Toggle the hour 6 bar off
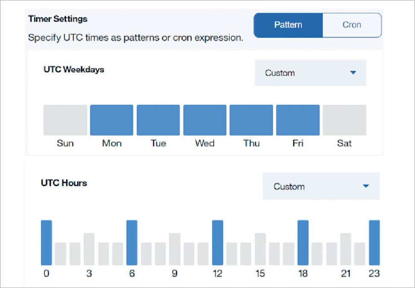Viewport: 415px width, 288px height. coord(132,243)
